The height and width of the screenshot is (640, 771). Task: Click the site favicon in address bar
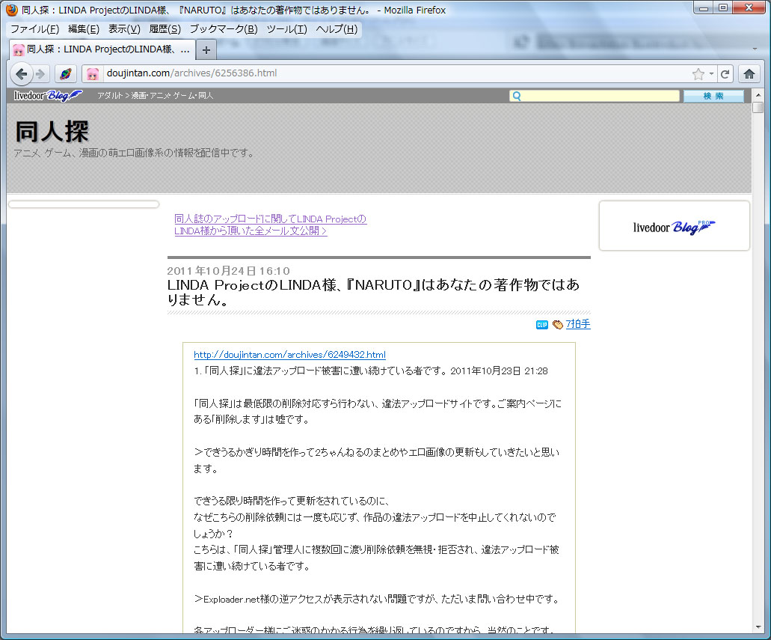click(x=93, y=73)
